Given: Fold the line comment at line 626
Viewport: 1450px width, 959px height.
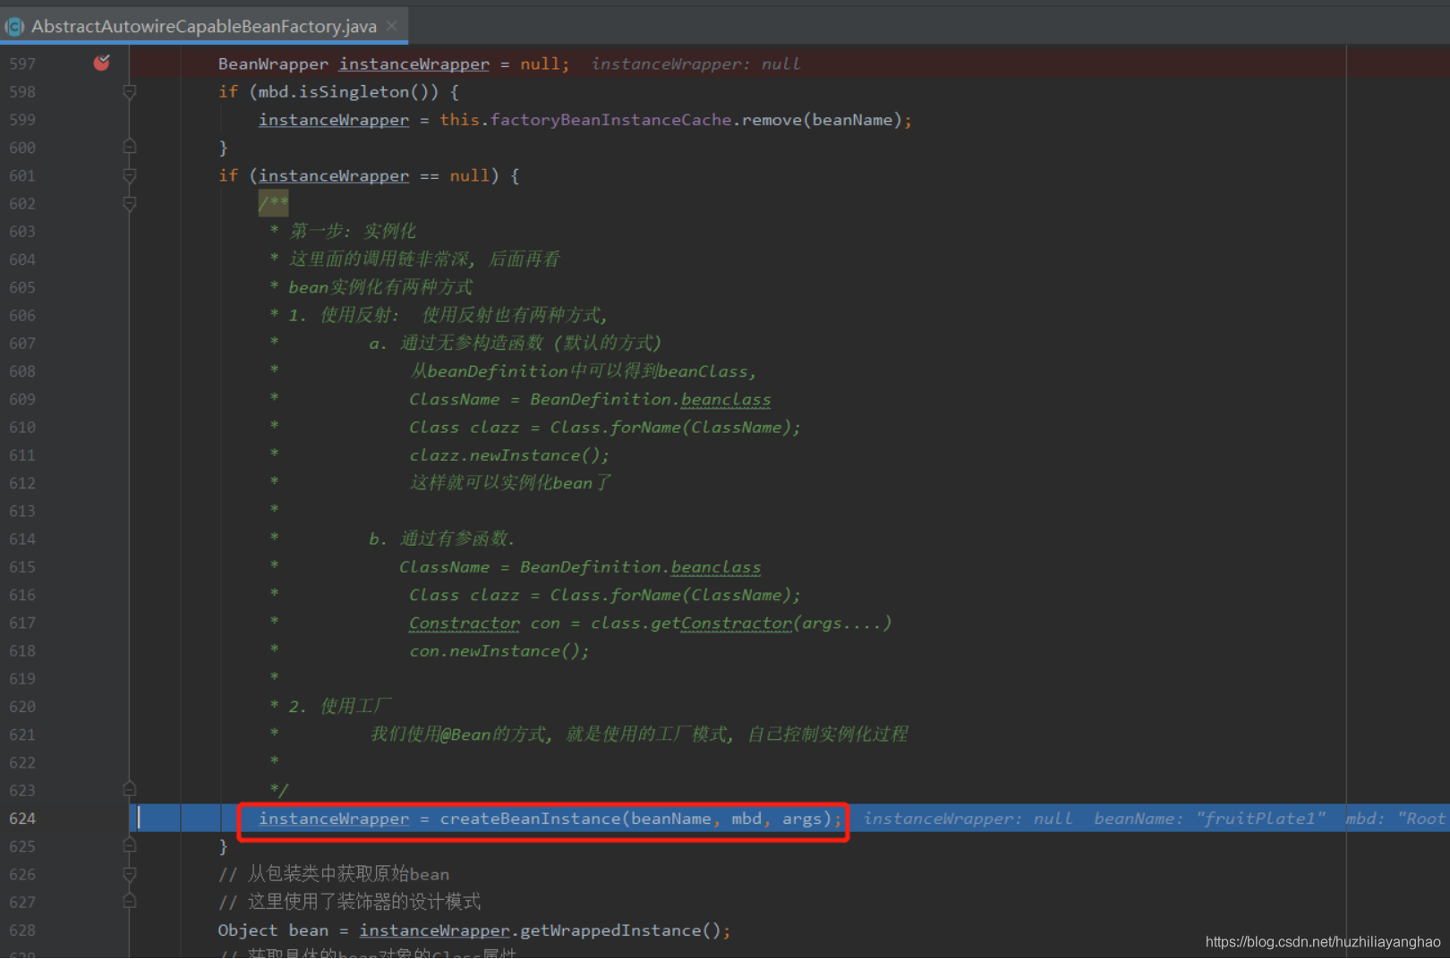Looking at the screenshot, I should 129,874.
